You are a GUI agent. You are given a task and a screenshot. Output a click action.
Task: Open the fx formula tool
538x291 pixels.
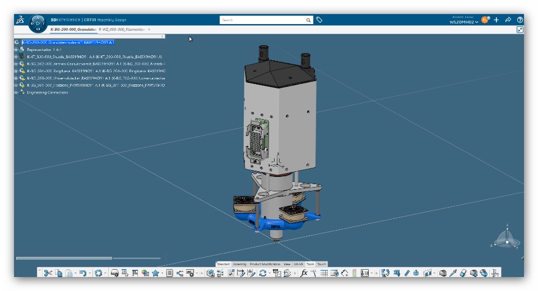click(304, 273)
